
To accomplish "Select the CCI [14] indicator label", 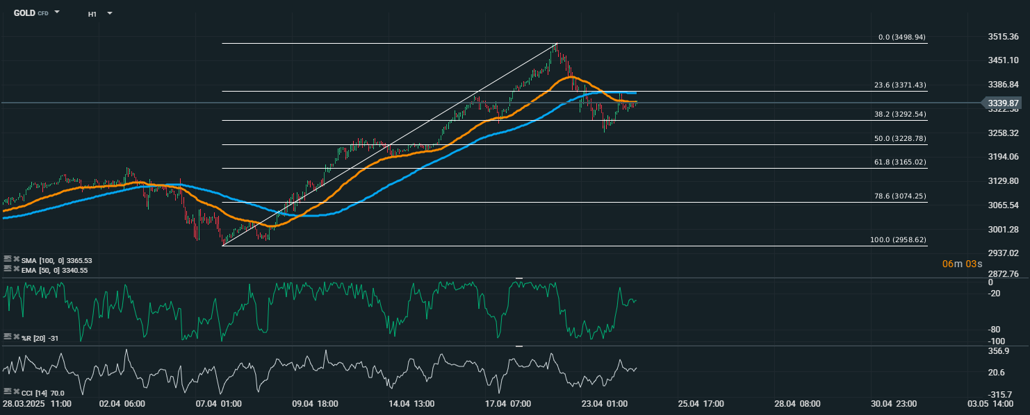I will pos(41,392).
